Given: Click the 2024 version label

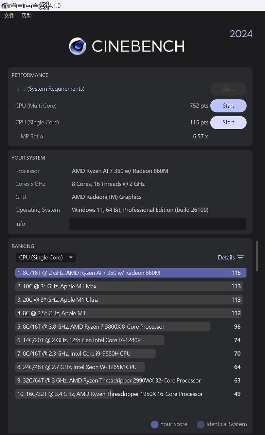Looking at the screenshot, I should click(241, 34).
